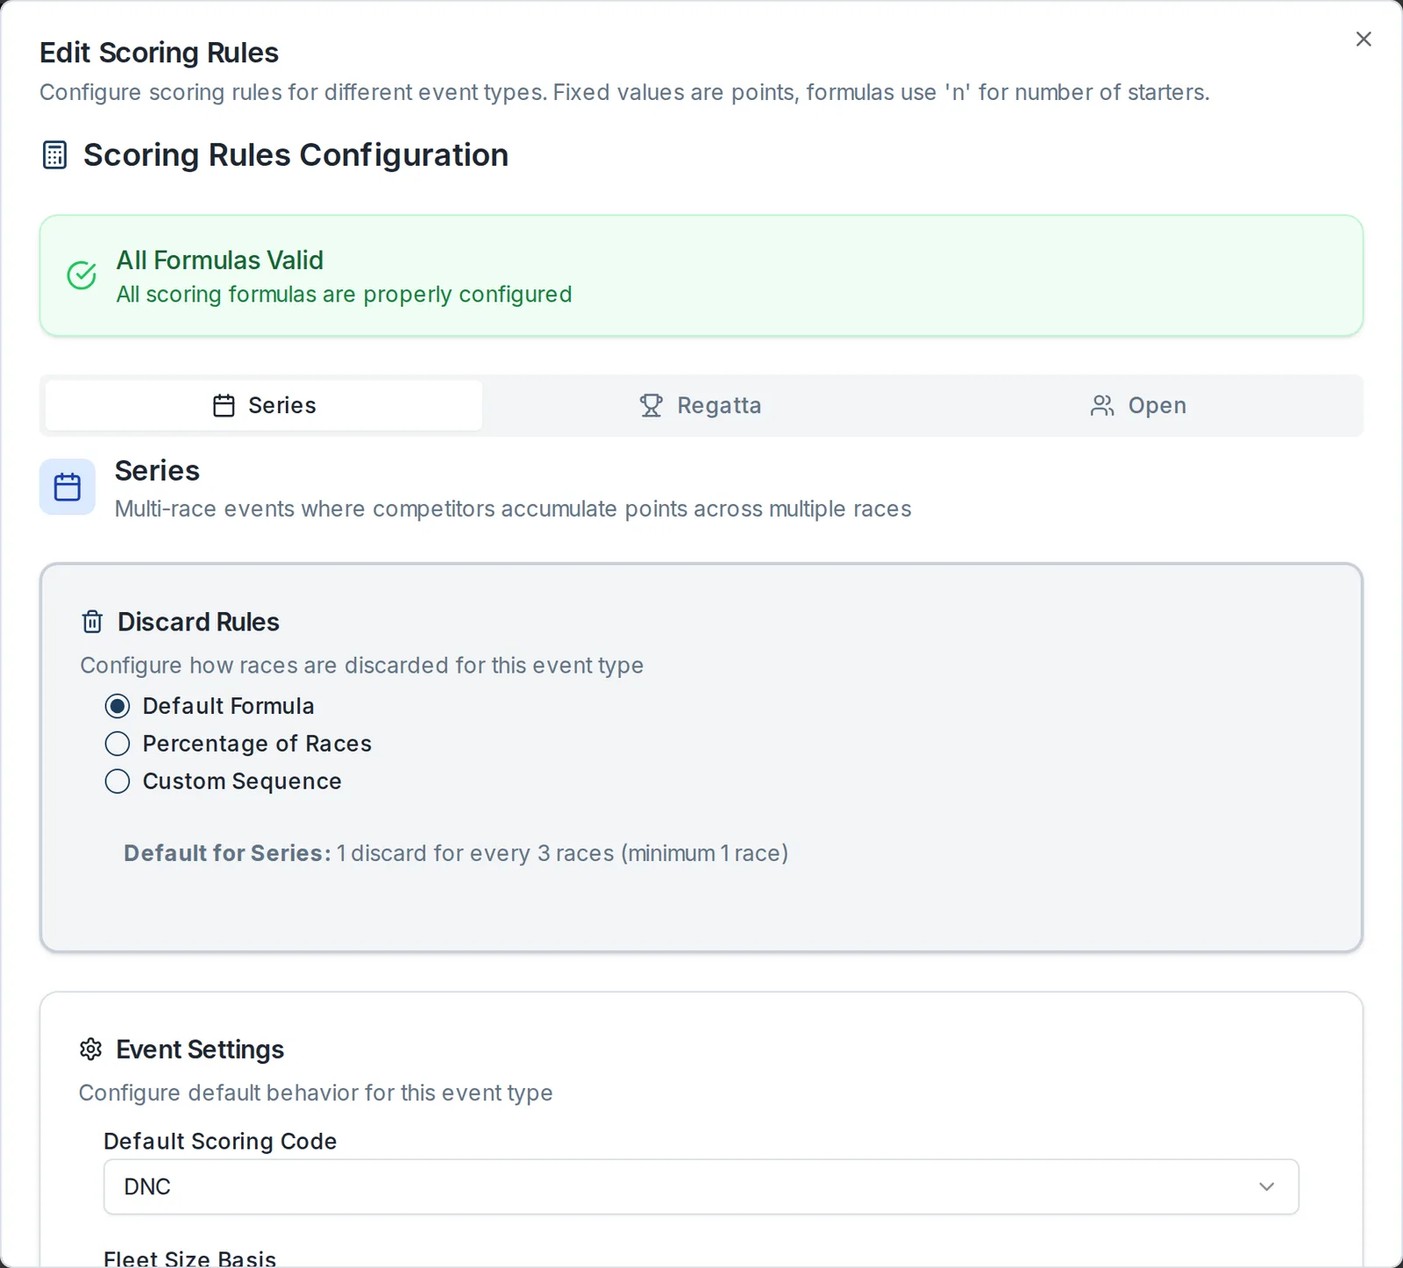Click the gear icon beside Event Settings
Screen dimensions: 1403x1268
(90, 1050)
